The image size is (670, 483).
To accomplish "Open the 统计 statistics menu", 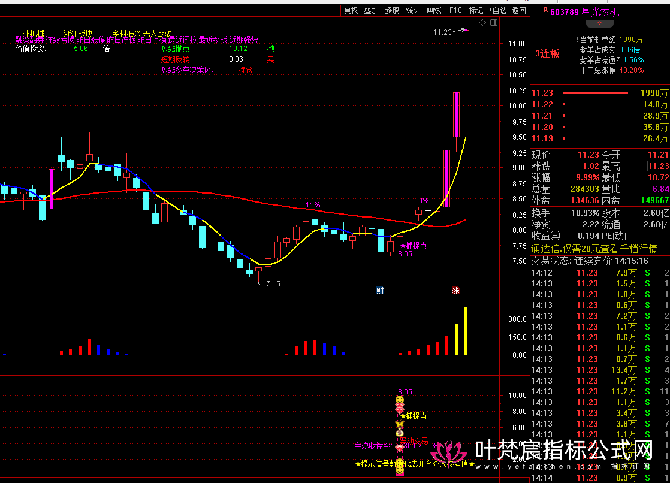I will coord(413,10).
